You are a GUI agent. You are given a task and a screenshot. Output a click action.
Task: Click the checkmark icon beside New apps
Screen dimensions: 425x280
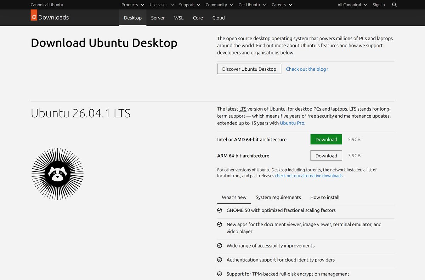pyautogui.click(x=220, y=224)
